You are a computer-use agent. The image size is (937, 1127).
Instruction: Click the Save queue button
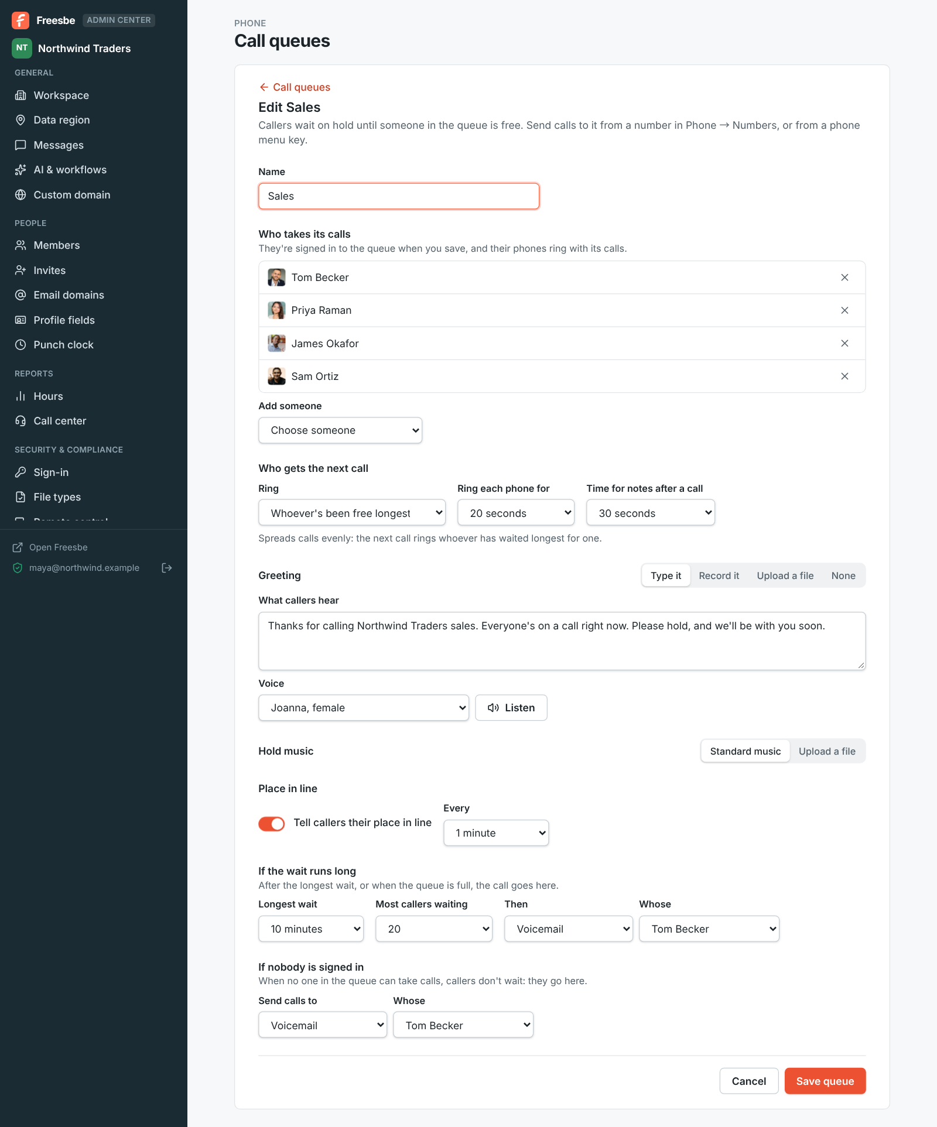pos(825,1081)
